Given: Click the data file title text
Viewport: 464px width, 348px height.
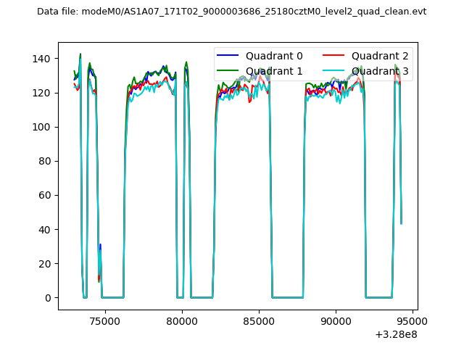Looking at the screenshot, I should [x=231, y=12].
